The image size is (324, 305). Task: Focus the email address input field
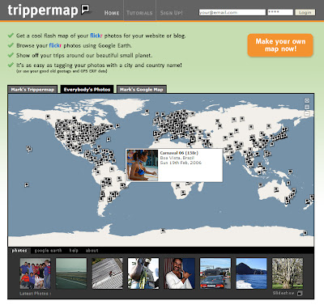[232, 12]
